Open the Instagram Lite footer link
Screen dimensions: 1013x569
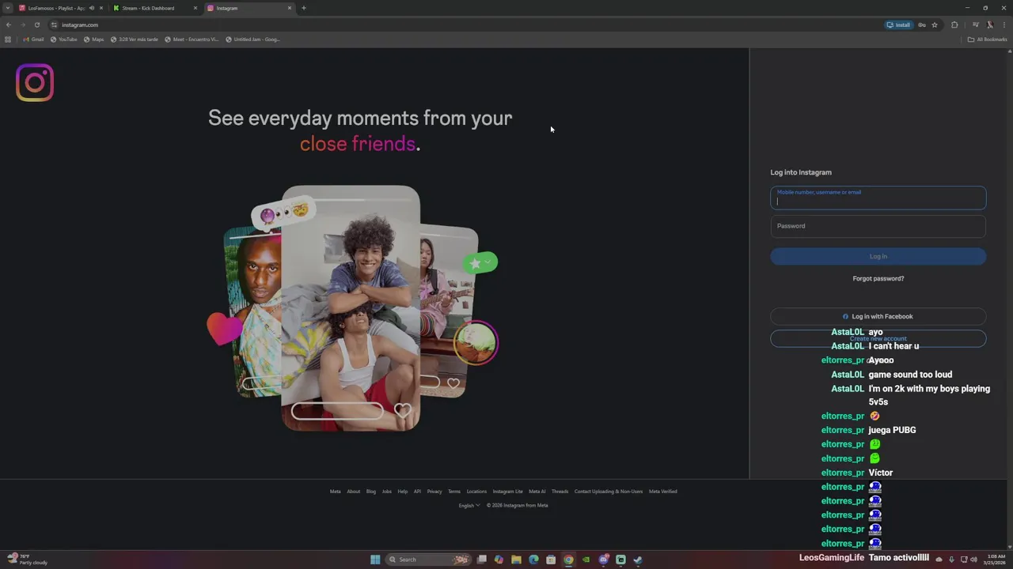coord(508,492)
